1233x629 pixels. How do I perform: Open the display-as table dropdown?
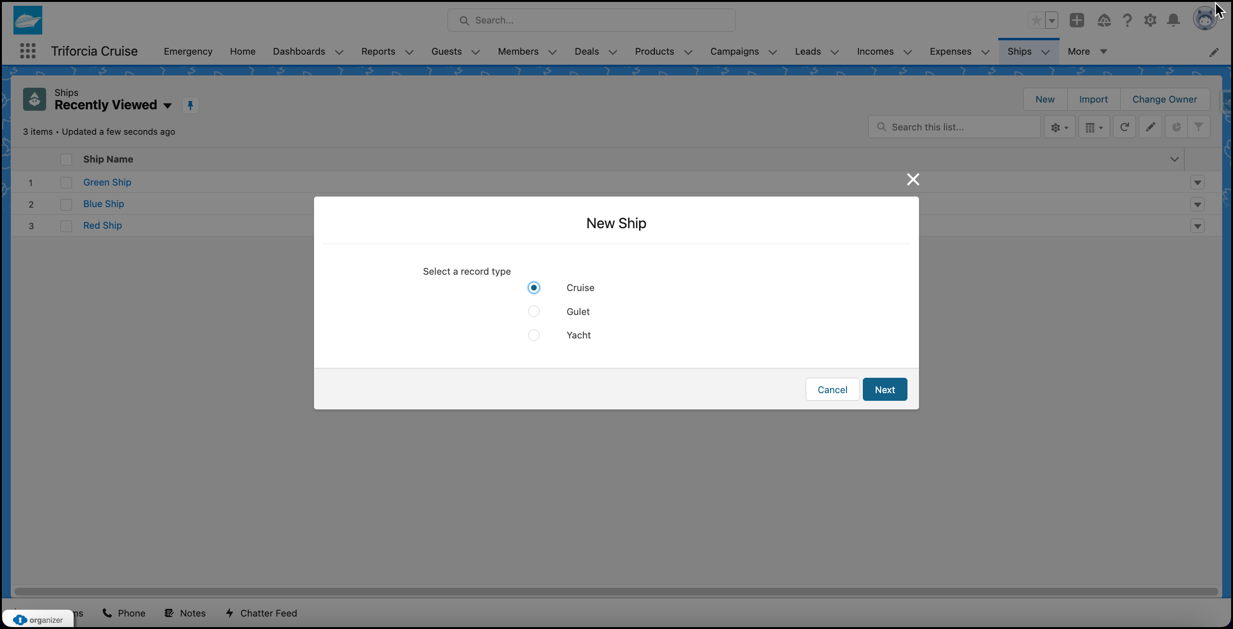pos(1094,127)
